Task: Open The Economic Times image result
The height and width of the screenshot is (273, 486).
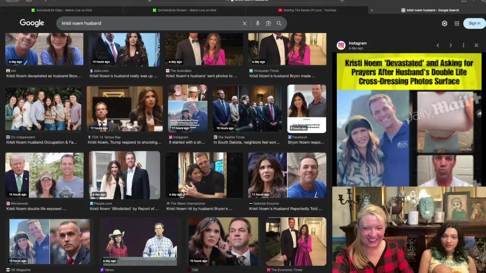Action: pos(296,242)
